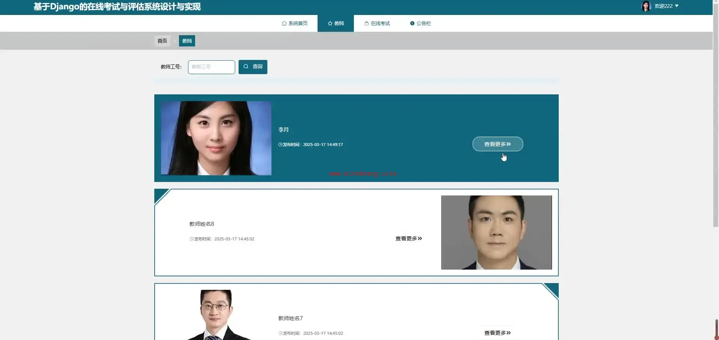Click clock icon on 教师姓名8 card

pyautogui.click(x=191, y=239)
